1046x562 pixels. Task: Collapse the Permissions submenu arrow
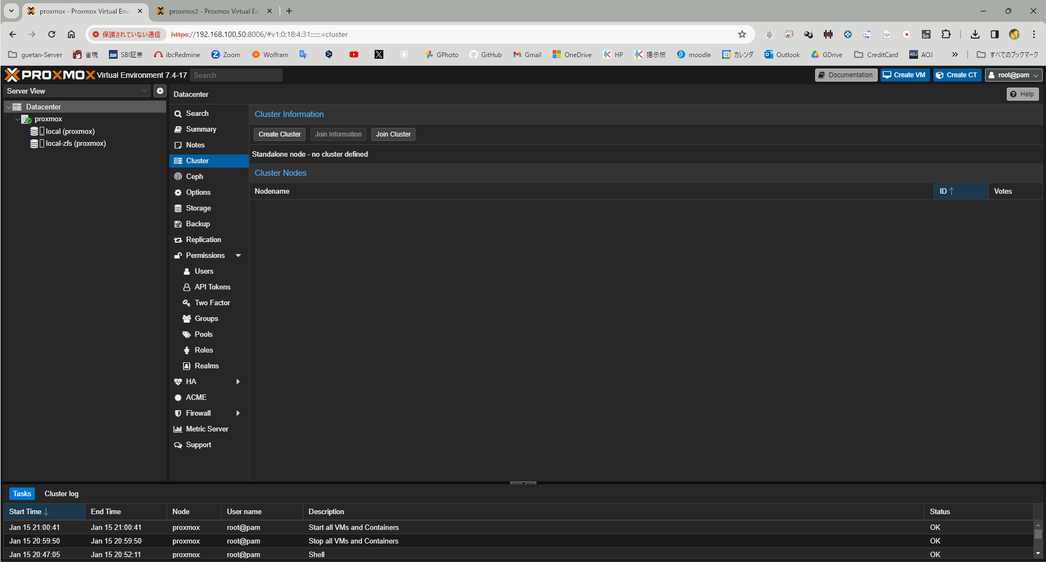pyautogui.click(x=238, y=256)
